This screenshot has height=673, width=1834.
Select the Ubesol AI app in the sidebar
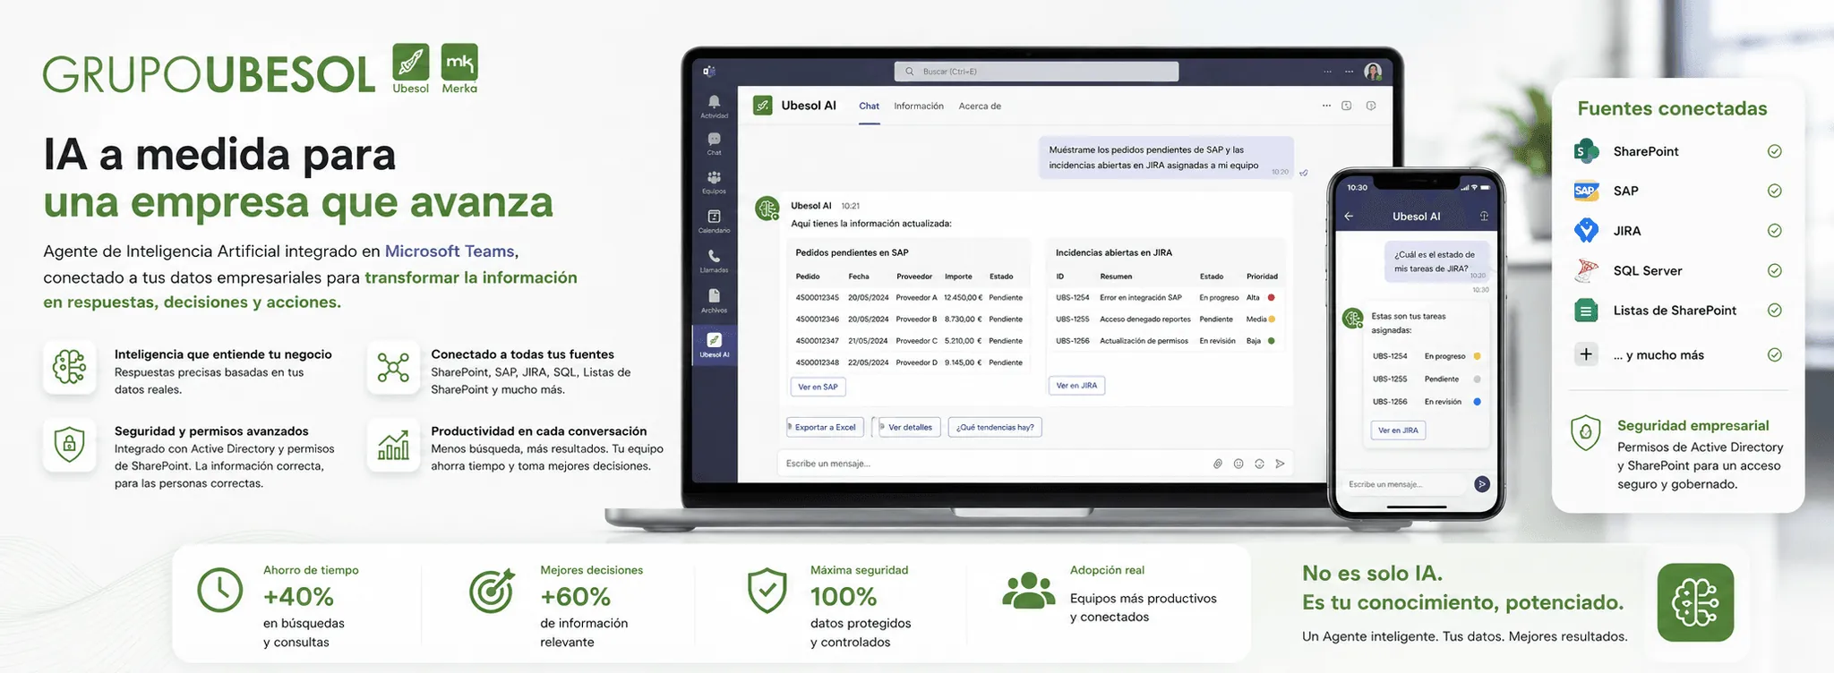(714, 345)
